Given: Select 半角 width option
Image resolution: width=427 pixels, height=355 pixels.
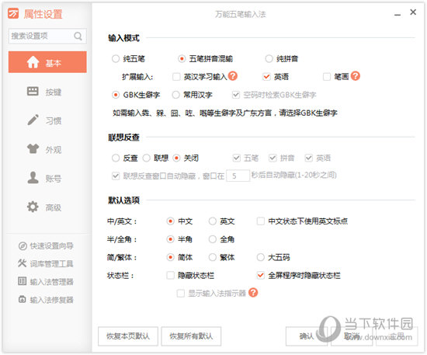Looking at the screenshot, I should (x=171, y=239).
